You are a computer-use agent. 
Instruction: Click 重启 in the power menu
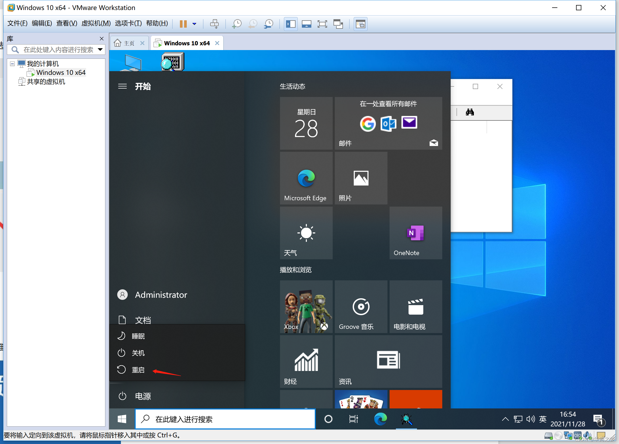pos(138,370)
